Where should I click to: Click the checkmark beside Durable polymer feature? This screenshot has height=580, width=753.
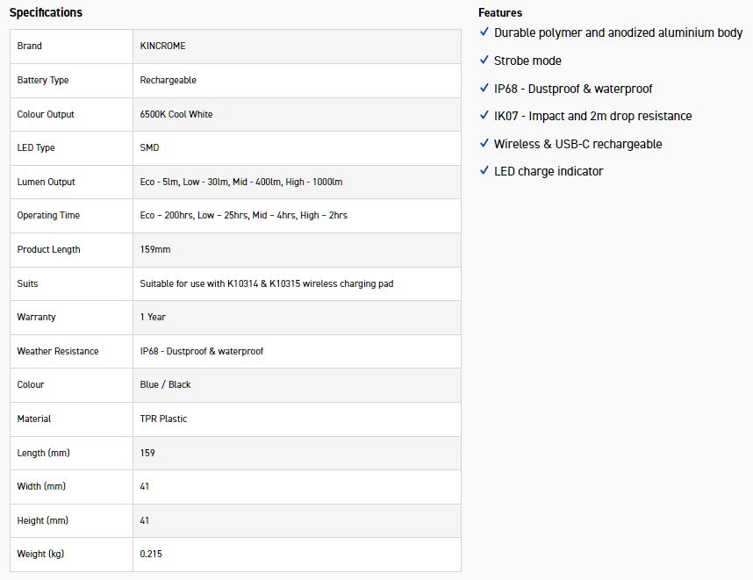click(484, 32)
